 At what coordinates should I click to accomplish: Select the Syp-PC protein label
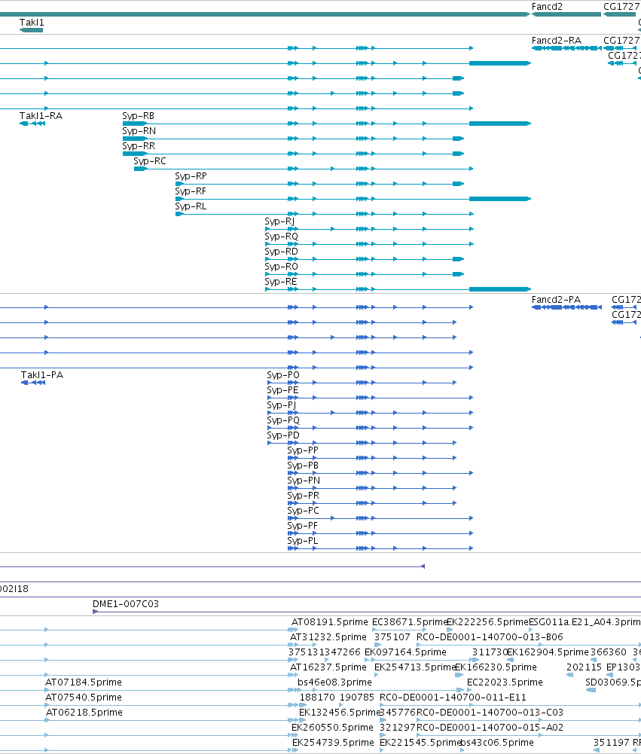tap(304, 511)
